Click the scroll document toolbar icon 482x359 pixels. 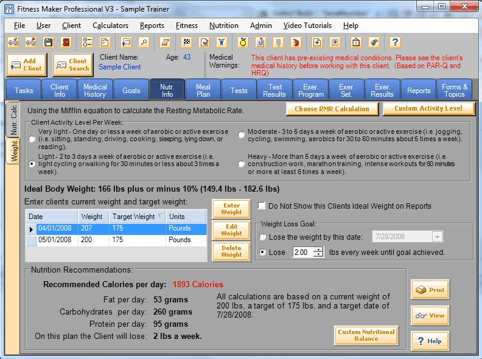[165, 42]
